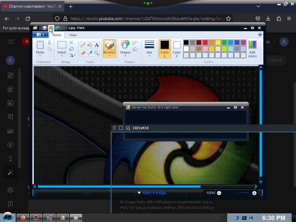This screenshot has height=222, width=296.
Task: Bookmark this page with star icon
Action: click(228, 18)
